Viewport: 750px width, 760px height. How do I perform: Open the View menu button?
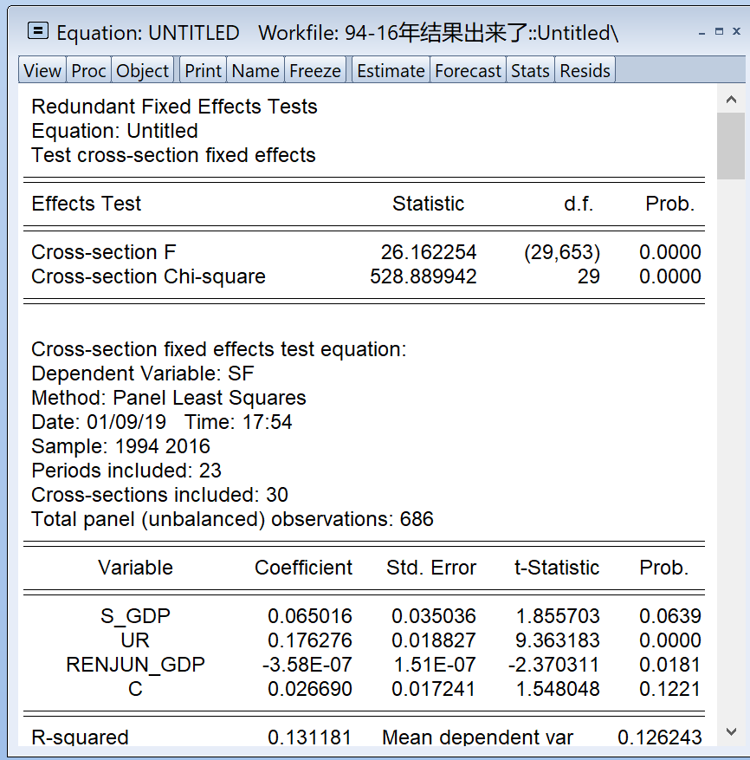click(42, 71)
